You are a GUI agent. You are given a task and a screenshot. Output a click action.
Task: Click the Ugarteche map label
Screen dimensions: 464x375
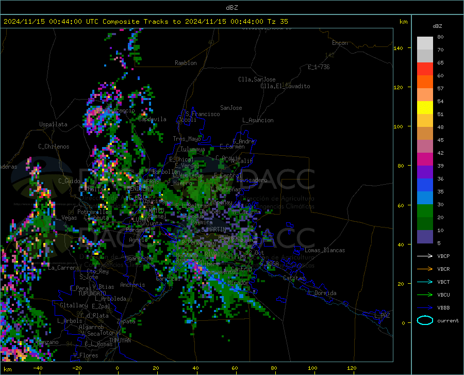click(139, 258)
